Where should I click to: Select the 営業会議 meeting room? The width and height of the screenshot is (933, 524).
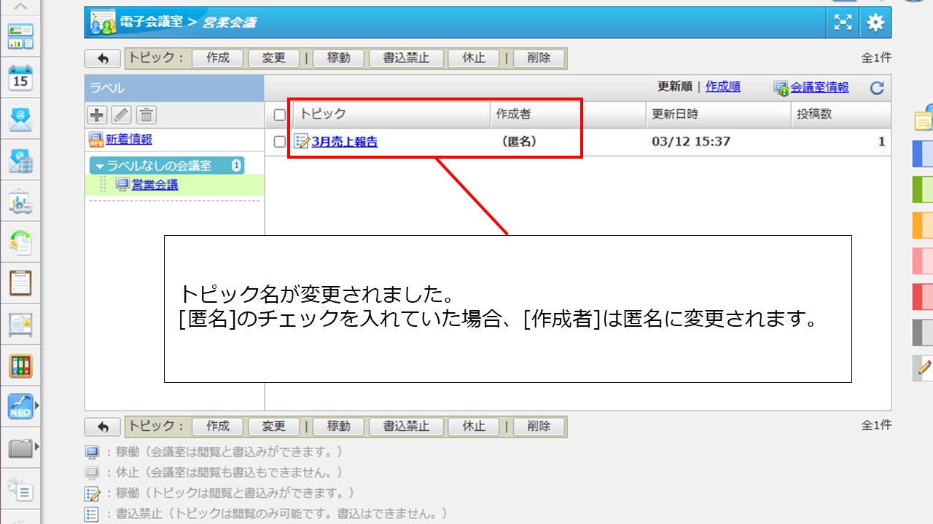pos(155,185)
